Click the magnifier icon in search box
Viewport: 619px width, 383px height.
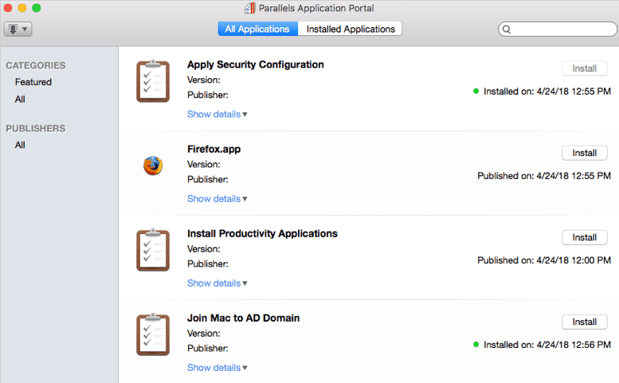pos(507,29)
